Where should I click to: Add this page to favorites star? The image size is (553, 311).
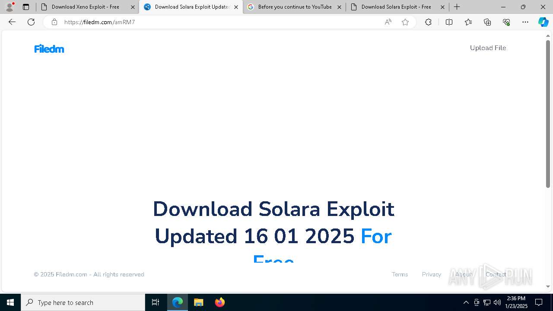405,22
